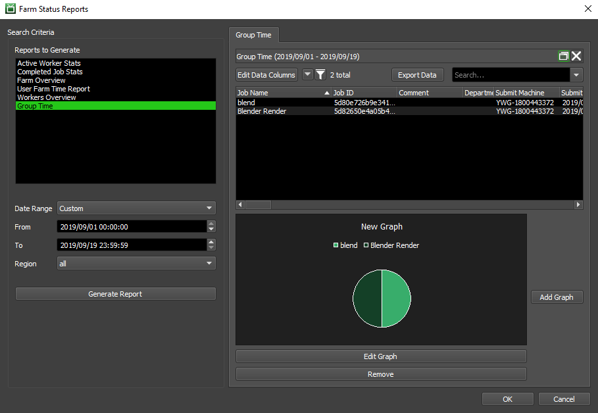Open the Search box dropdown arrow

click(576, 75)
